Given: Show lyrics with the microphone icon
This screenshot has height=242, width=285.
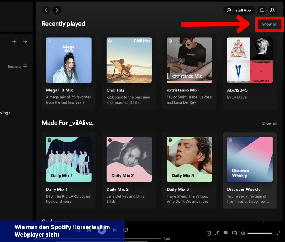Looking at the screenshot, I should (217, 233).
